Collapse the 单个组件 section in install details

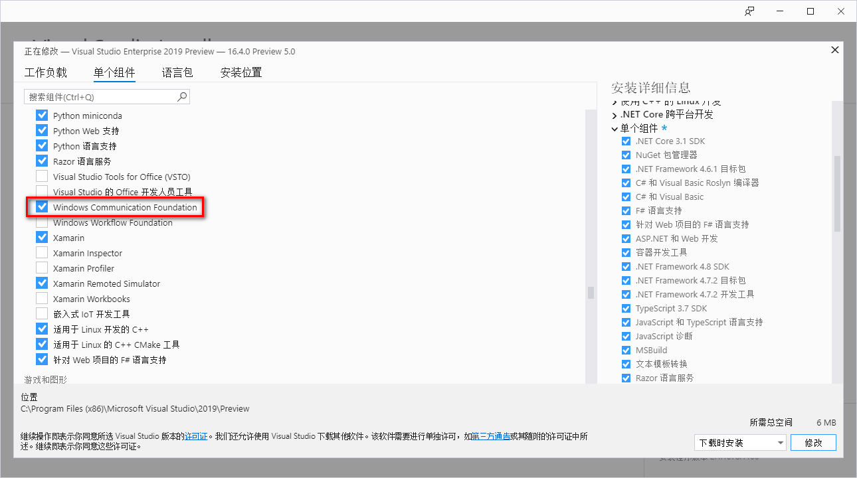pyautogui.click(x=615, y=129)
